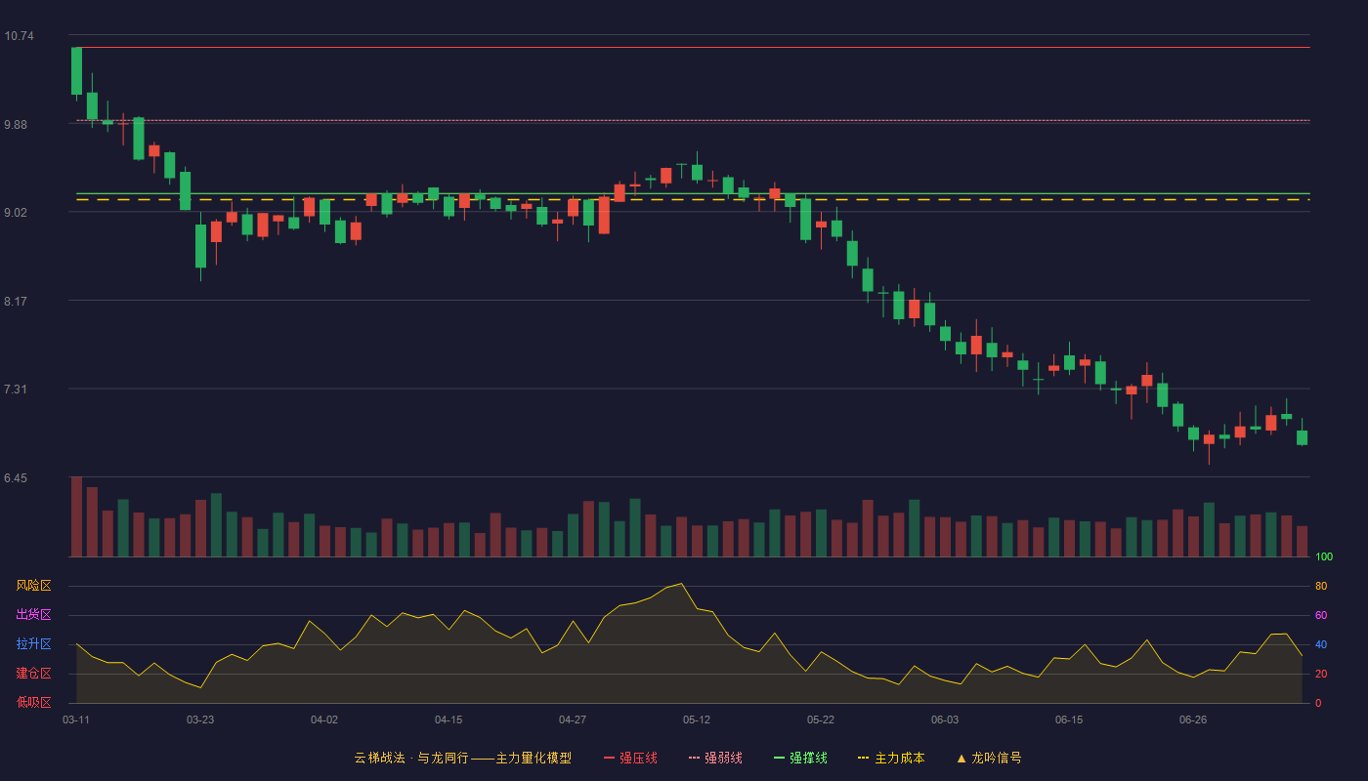Click the 05-22 date label
Screen dimensions: 1368x781
click(x=821, y=719)
